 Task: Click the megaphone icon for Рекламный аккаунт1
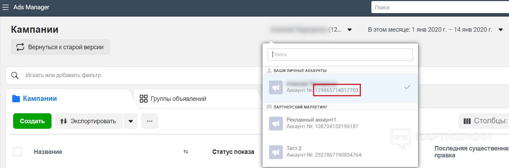pyautogui.click(x=276, y=123)
